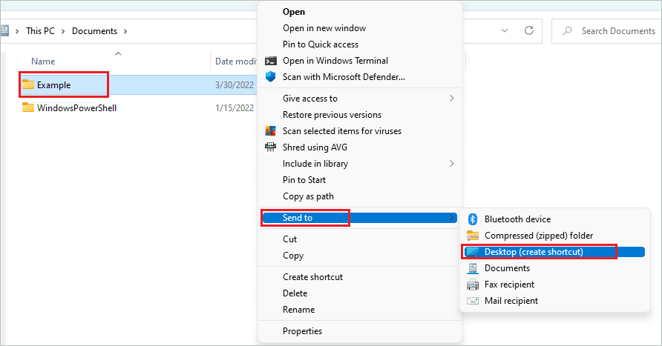Image resolution: width=662 pixels, height=346 pixels.
Task: Choose Compressed (zipped) folder
Action: pyautogui.click(x=539, y=236)
